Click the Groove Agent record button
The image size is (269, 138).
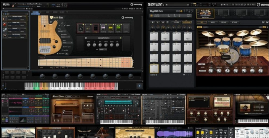coord(163,22)
